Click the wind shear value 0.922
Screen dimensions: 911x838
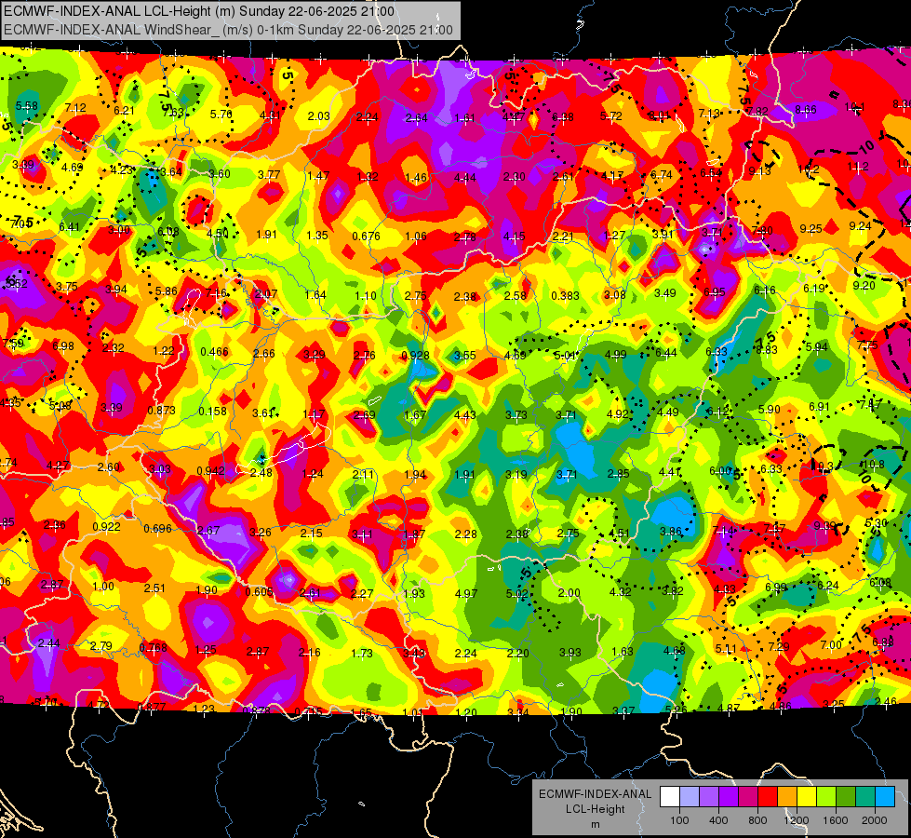pyautogui.click(x=107, y=527)
